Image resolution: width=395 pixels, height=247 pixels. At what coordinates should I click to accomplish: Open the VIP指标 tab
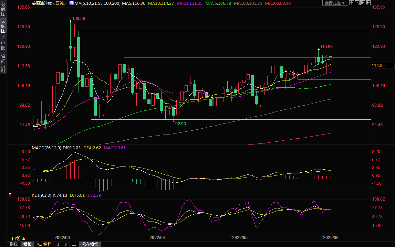pyautogui.click(x=44, y=244)
